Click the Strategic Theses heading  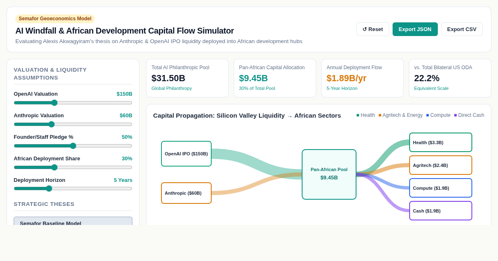pos(44,204)
